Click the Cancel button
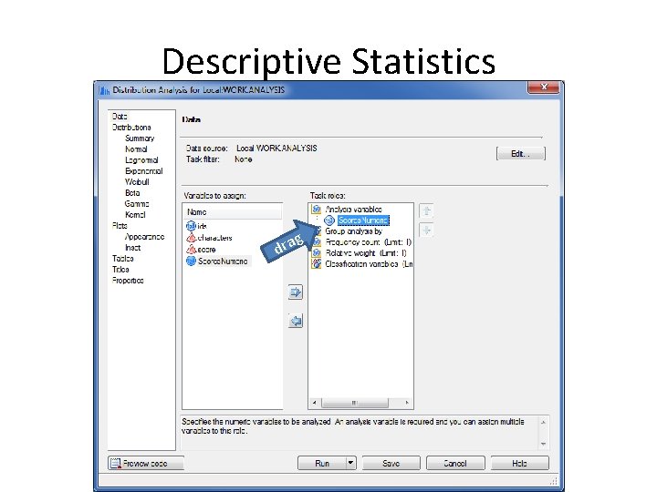Viewport: 657px width, 492px height. (x=455, y=463)
